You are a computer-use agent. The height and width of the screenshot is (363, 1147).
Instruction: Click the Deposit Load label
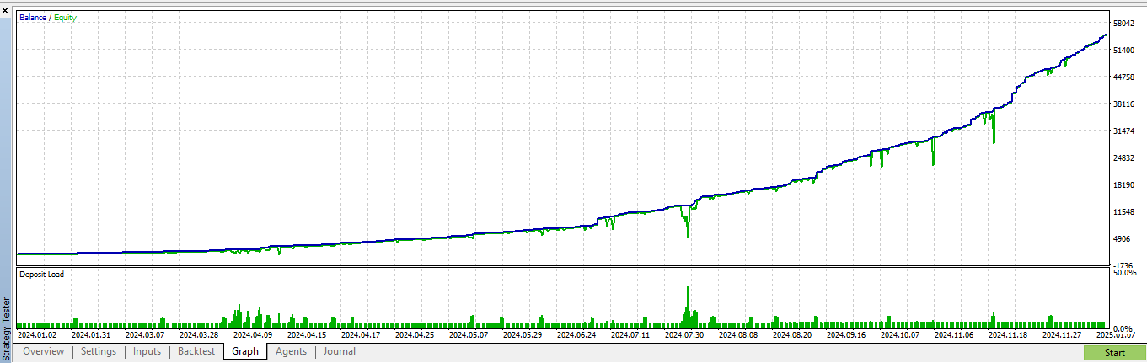click(x=41, y=275)
